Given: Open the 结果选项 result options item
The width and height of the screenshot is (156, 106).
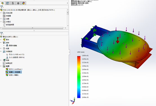Looking at the screenshot, I should (9, 63).
